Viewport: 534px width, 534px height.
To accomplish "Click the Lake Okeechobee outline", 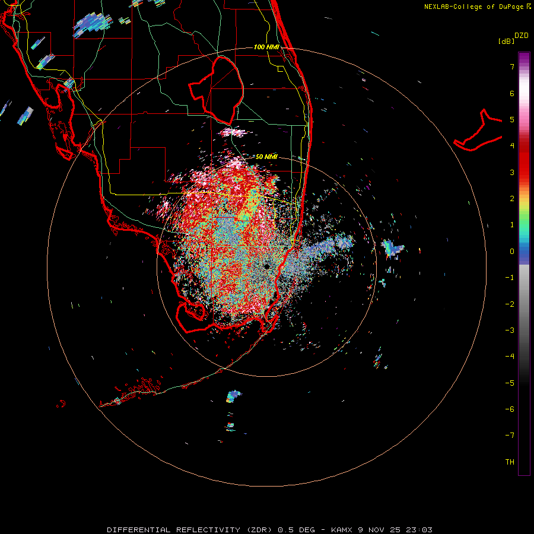I will 216,91.
